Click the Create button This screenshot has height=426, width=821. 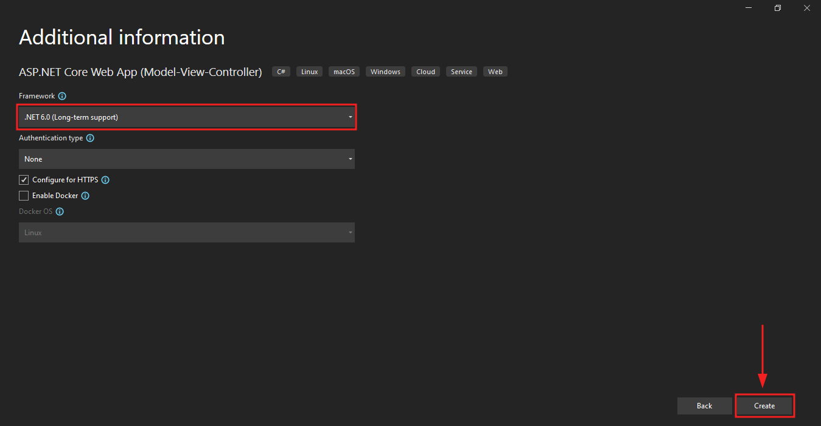click(764, 405)
